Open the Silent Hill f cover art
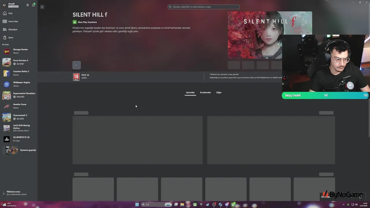Viewport: 370px width, 208px height. click(270, 35)
